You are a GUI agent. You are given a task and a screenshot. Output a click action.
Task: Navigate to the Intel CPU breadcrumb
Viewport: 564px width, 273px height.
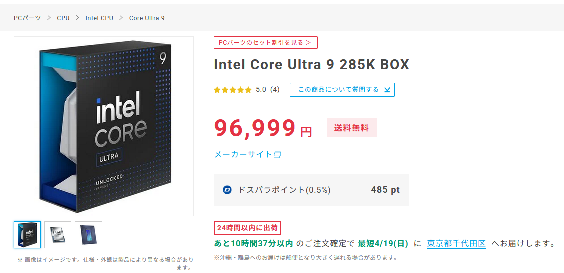pyautogui.click(x=99, y=18)
